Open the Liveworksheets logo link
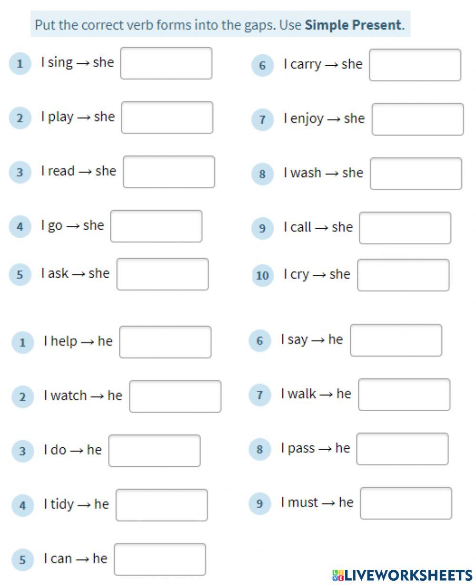Viewport: 476px width, 585px height. (x=402, y=575)
